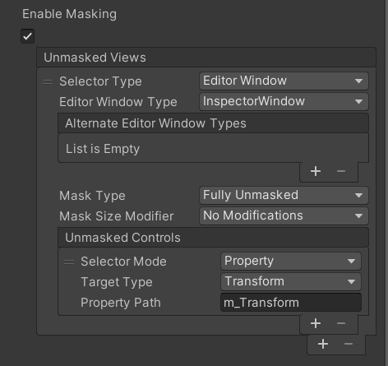The width and height of the screenshot is (388, 366).
Task: Remove an Alternate Editor Window Type entry
Action: [x=341, y=171]
